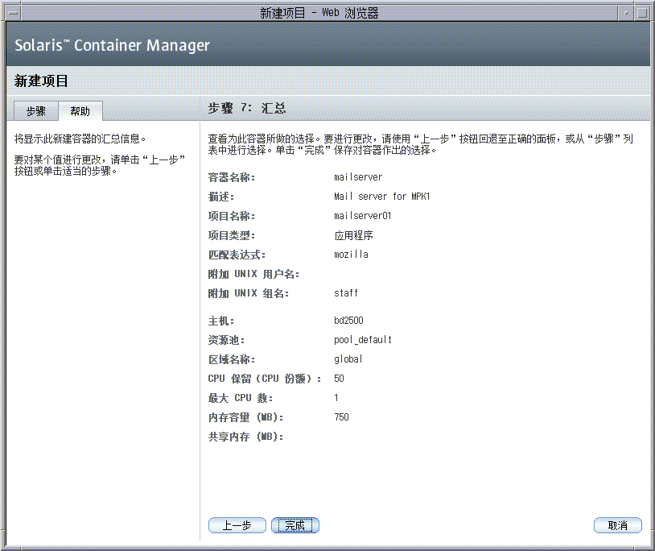
Task: Click the resource pool value pool_default
Action: tap(363, 340)
